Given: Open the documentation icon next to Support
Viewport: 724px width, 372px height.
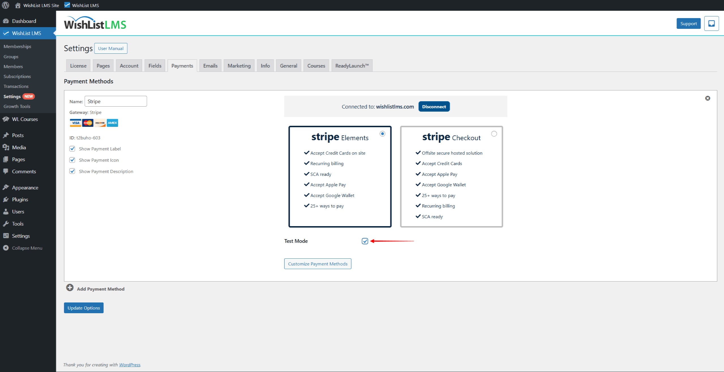Looking at the screenshot, I should tap(712, 23).
